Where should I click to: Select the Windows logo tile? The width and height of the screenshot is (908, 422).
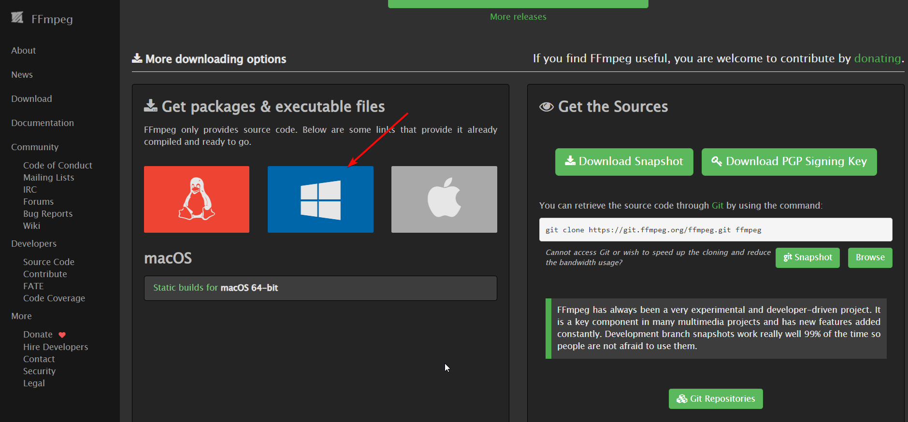pyautogui.click(x=320, y=199)
